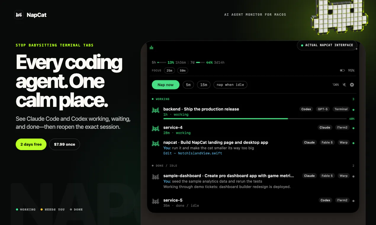Choose the 50m focus duration

pyautogui.click(x=183, y=70)
